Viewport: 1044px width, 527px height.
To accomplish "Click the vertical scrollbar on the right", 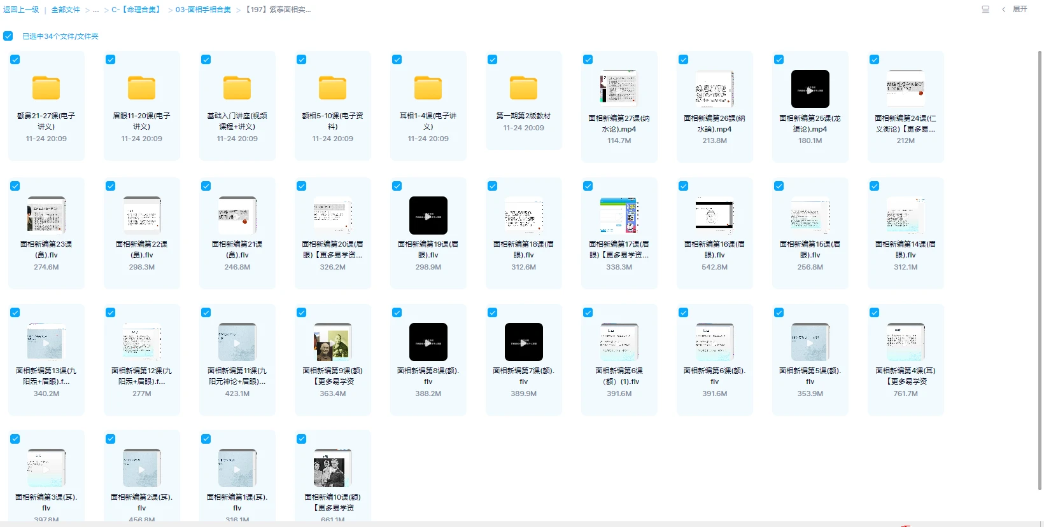I will click(1040, 267).
